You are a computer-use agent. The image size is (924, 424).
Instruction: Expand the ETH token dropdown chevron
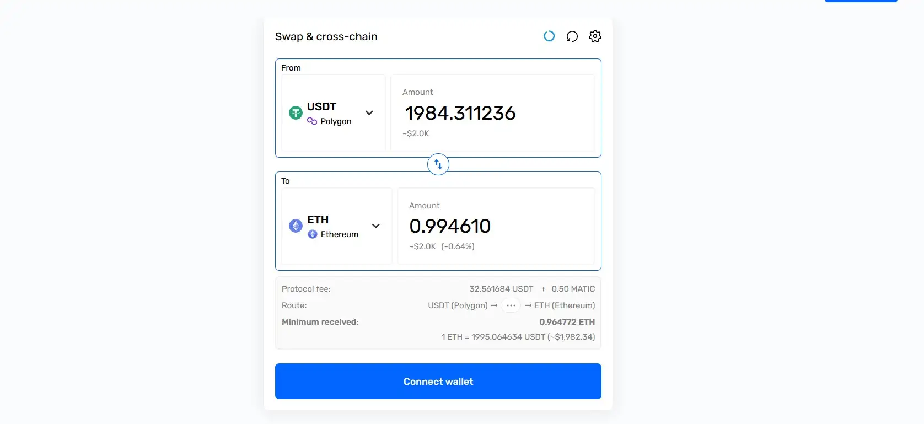[376, 226]
